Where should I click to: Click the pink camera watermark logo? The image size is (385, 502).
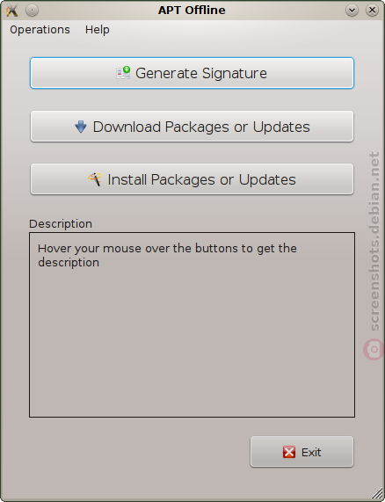(374, 349)
